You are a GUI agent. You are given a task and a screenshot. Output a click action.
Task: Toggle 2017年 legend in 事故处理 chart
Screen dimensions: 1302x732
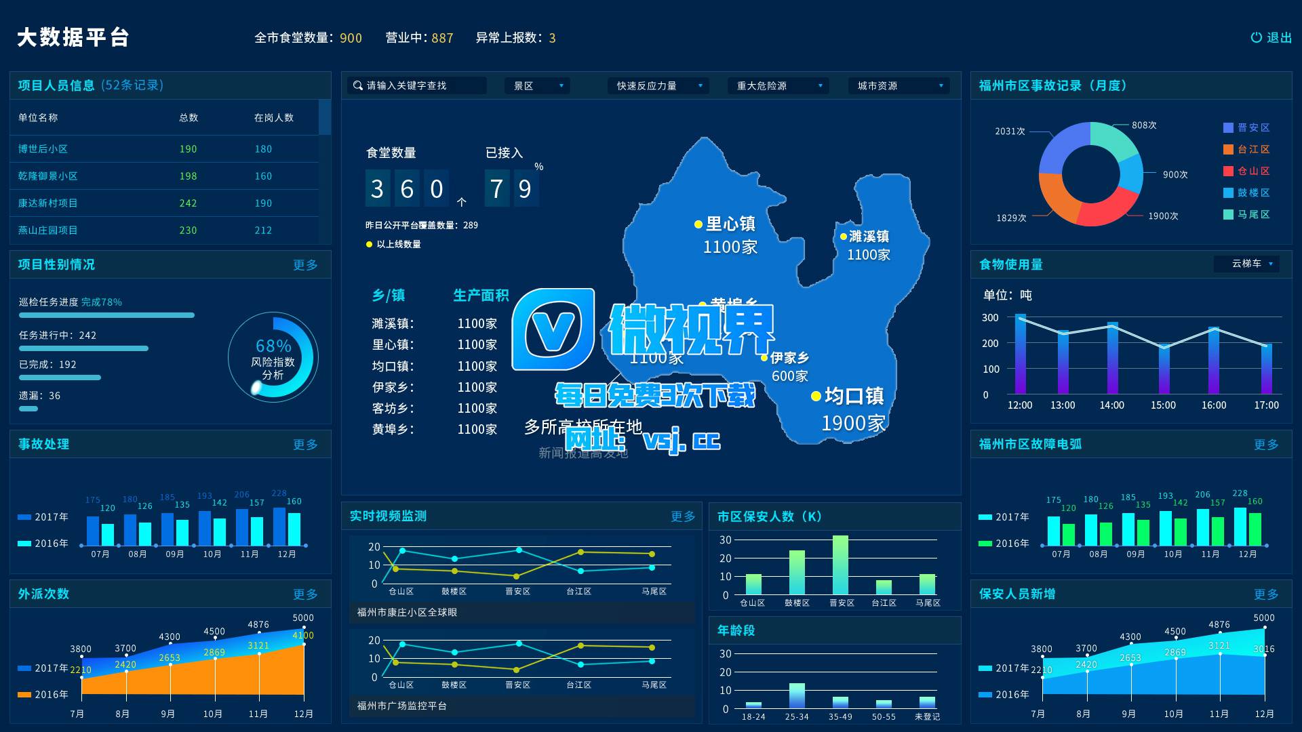pyautogui.click(x=43, y=517)
